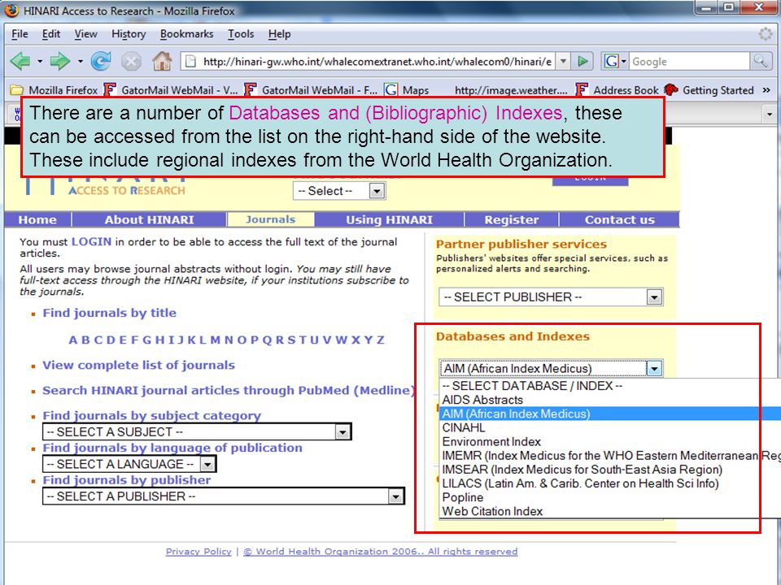
Task: Click letter A in alphabet list
Action: tap(73, 340)
